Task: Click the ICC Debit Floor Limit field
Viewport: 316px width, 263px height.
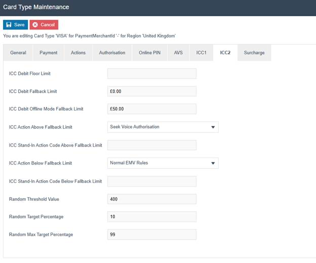Action: [x=151, y=74]
